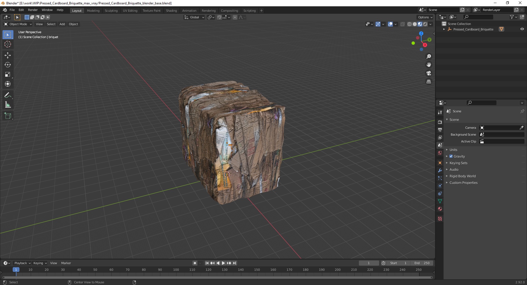Expand the Units panel
The height and width of the screenshot is (285, 527).
pyautogui.click(x=453, y=150)
